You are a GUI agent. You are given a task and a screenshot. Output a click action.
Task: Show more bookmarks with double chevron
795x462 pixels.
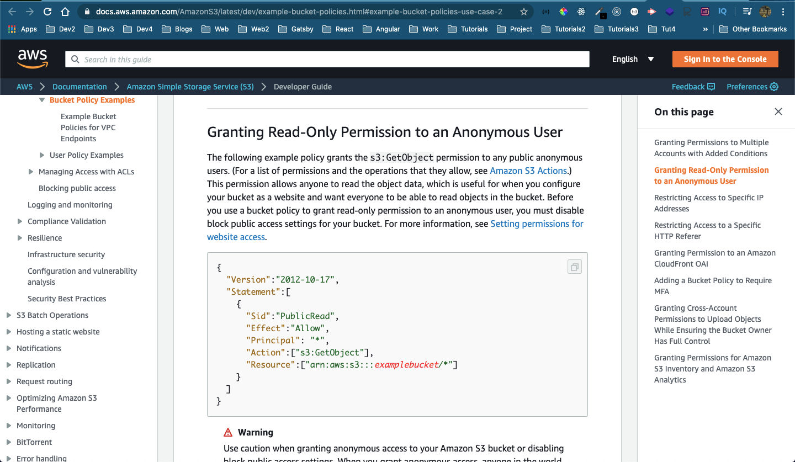[x=706, y=29]
